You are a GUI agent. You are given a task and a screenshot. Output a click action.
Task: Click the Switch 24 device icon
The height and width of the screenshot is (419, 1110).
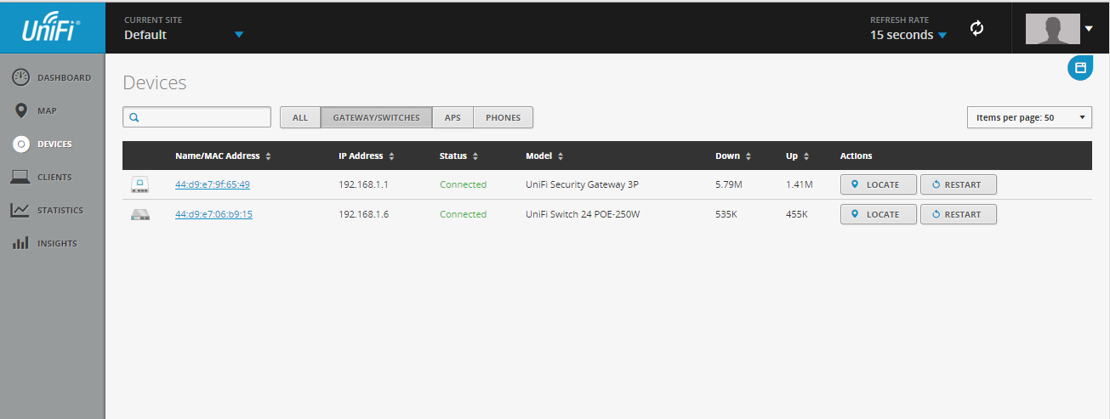point(139,214)
